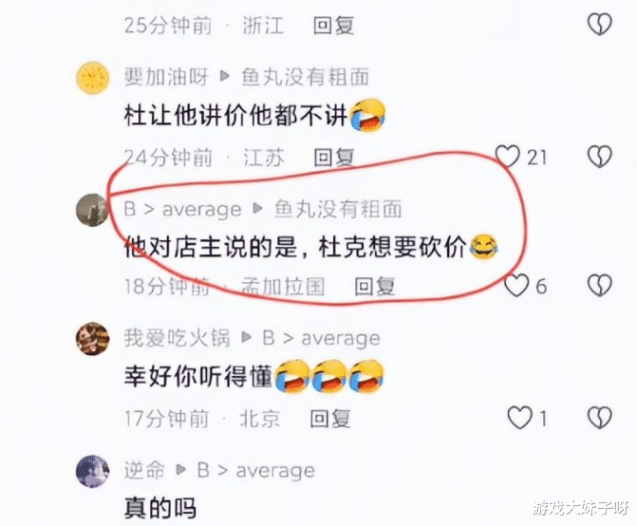Open username 要加油呀
Screen dimensions: 637x526
166,77
